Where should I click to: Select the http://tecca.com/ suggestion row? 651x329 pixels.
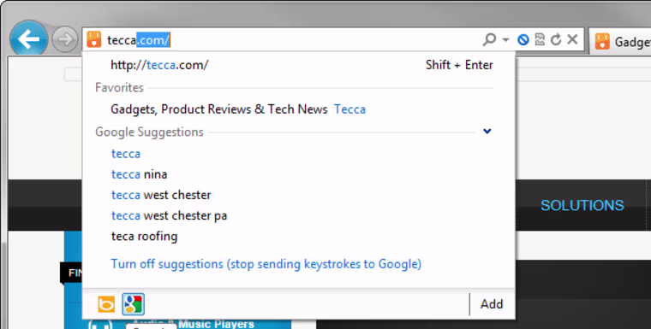coord(299,65)
